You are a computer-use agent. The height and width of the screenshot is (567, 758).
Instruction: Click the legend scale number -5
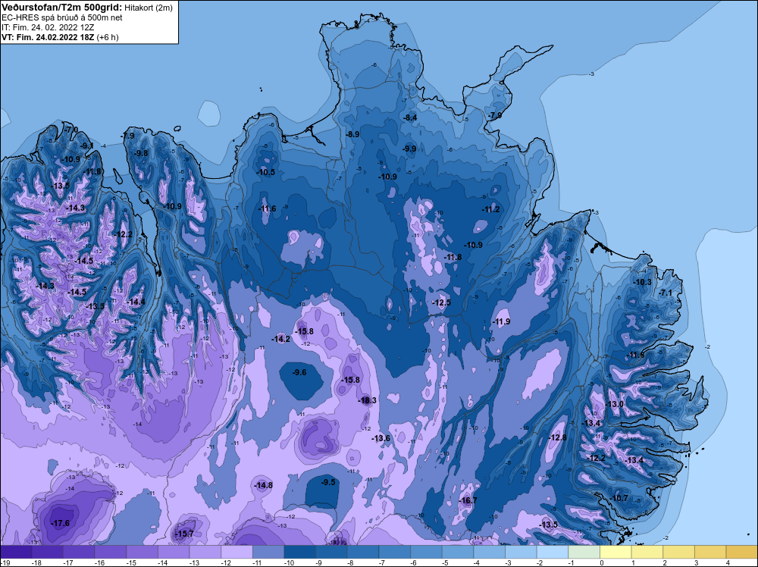pyautogui.click(x=446, y=562)
